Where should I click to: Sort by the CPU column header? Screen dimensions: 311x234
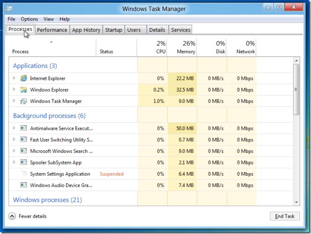pos(152,48)
